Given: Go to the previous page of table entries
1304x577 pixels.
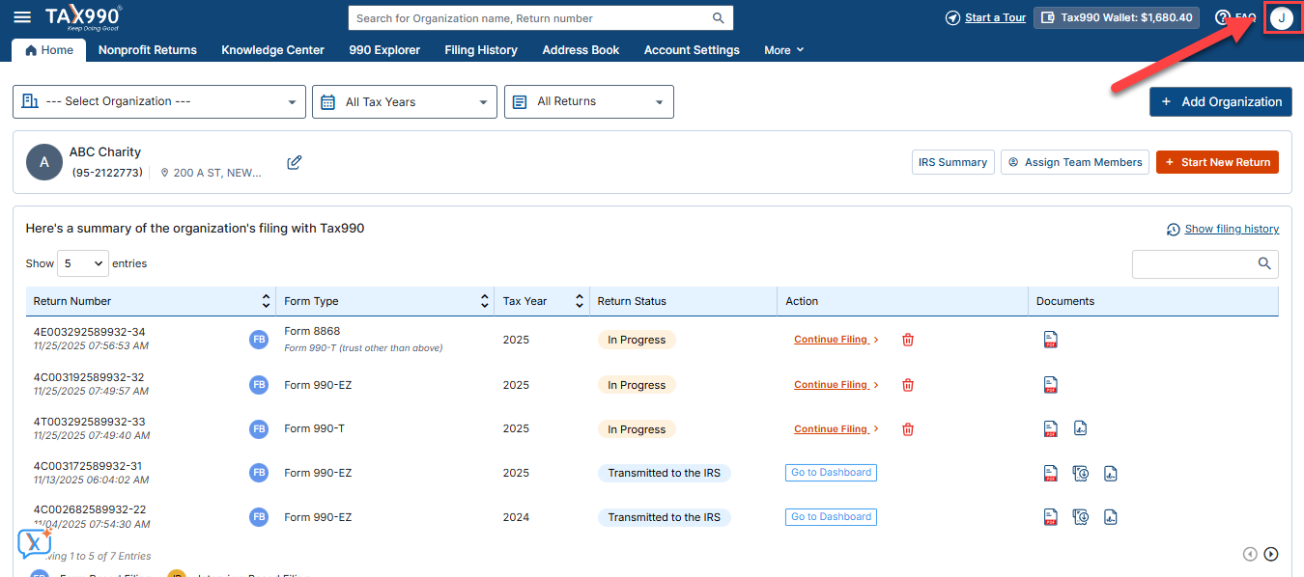Looking at the screenshot, I should pyautogui.click(x=1250, y=554).
